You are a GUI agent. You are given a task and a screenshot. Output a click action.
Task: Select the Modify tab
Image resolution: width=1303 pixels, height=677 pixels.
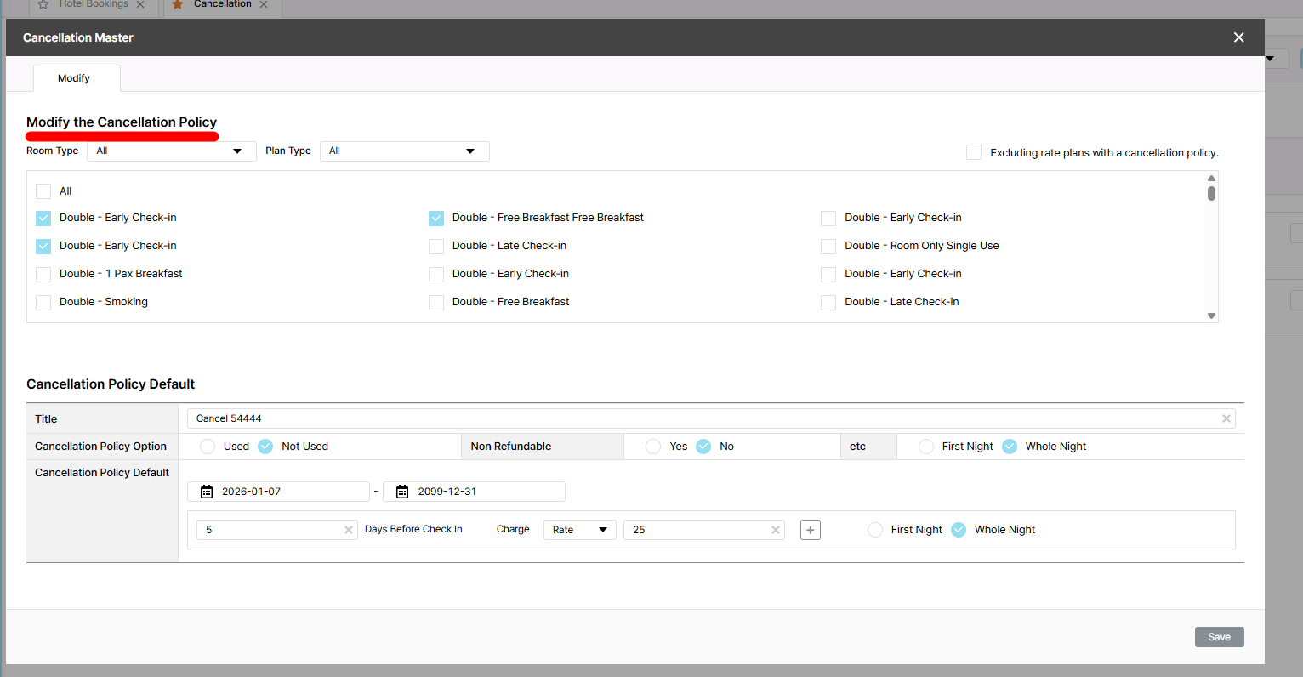click(74, 78)
